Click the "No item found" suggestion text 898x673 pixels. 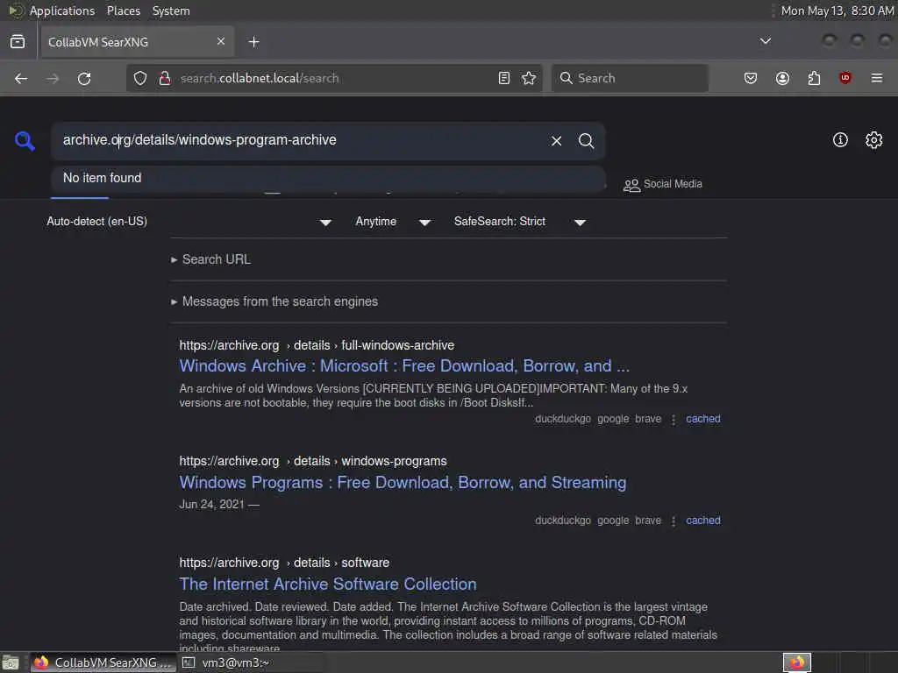point(102,178)
